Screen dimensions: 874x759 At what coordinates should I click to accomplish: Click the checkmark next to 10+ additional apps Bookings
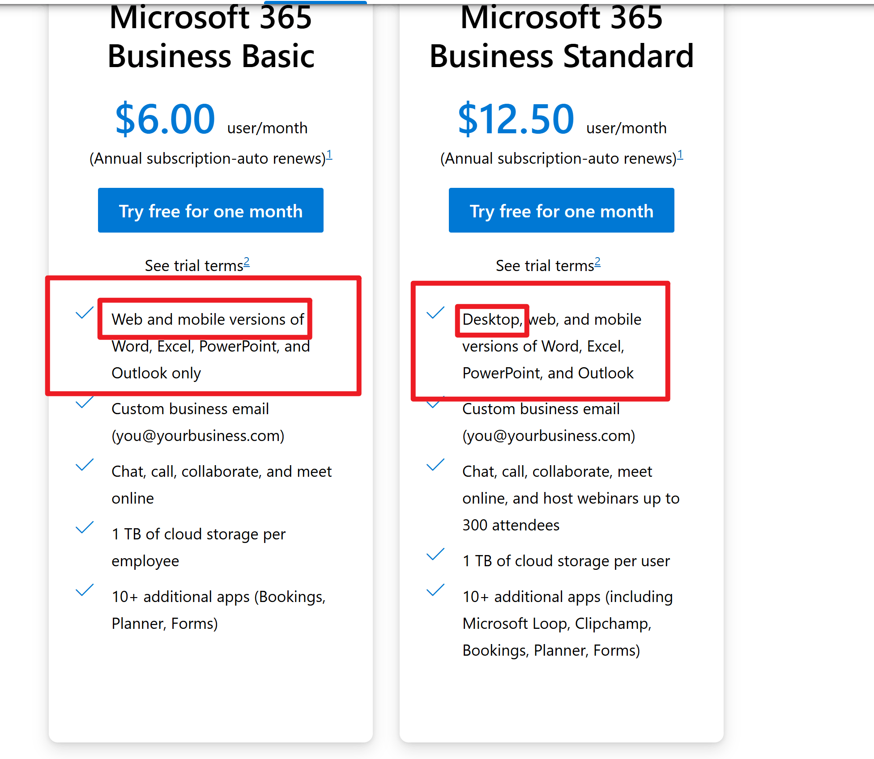pyautogui.click(x=84, y=590)
